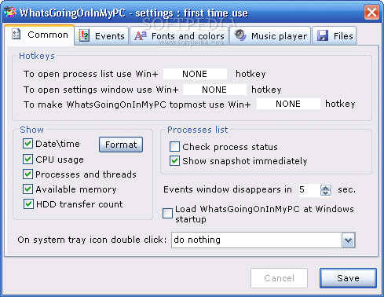Click the Format button
The height and width of the screenshot is (297, 384).
121,145
